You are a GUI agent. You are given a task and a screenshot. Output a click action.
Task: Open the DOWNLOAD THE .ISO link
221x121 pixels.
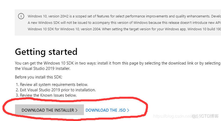(x=107, y=110)
